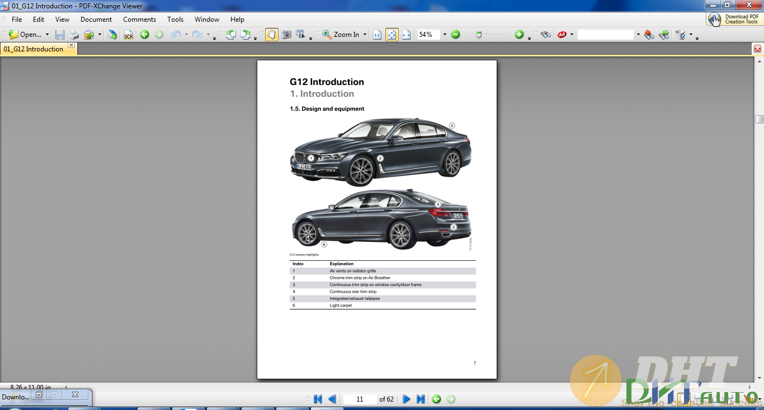Open the Help menu
The width and height of the screenshot is (764, 410).
click(237, 19)
